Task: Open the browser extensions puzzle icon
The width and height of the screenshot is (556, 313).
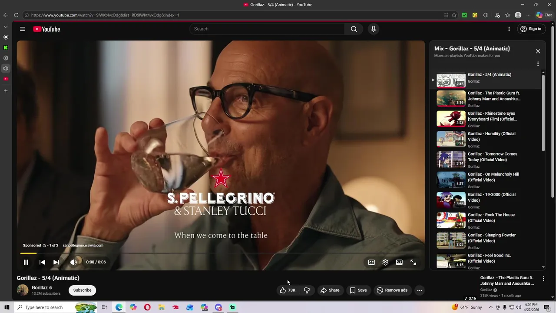Action: (485, 15)
